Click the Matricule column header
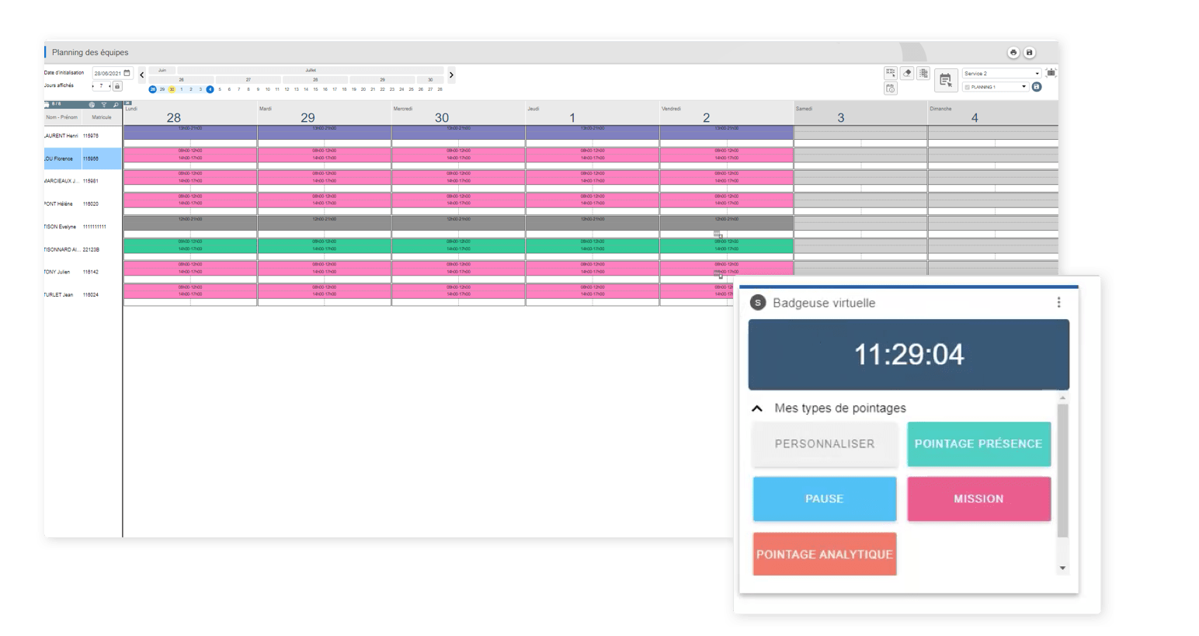 point(102,117)
